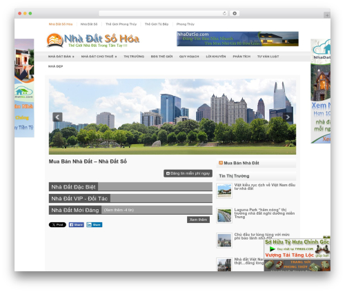Click the Tin Thị Trường heading

click(x=234, y=176)
